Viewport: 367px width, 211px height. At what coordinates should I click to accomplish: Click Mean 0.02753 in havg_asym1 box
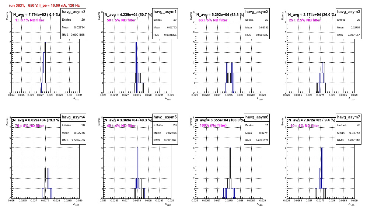coord(165,27)
